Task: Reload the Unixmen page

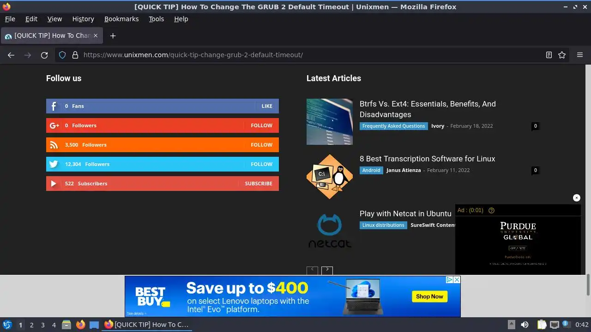Action: [44, 55]
